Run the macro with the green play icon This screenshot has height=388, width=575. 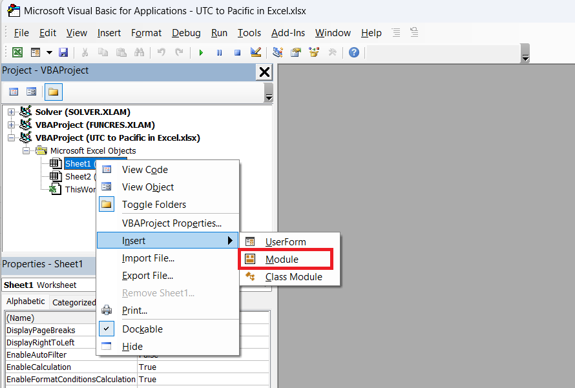click(x=201, y=52)
